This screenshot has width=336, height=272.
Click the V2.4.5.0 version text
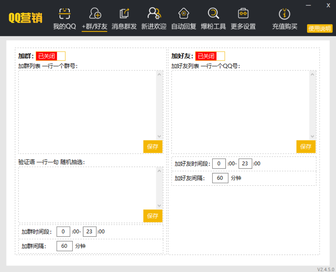(326, 269)
